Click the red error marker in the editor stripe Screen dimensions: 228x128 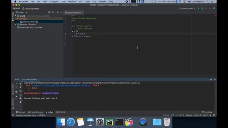pos(215,35)
